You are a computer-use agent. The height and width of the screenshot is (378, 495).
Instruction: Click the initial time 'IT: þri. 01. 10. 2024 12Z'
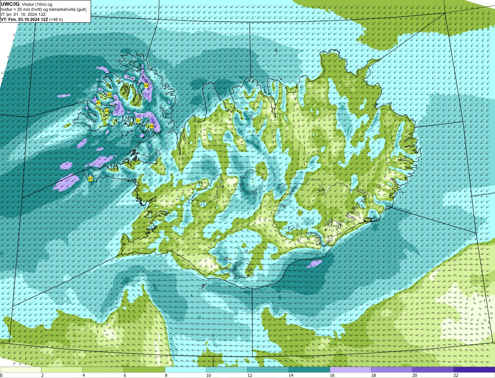click(x=24, y=14)
